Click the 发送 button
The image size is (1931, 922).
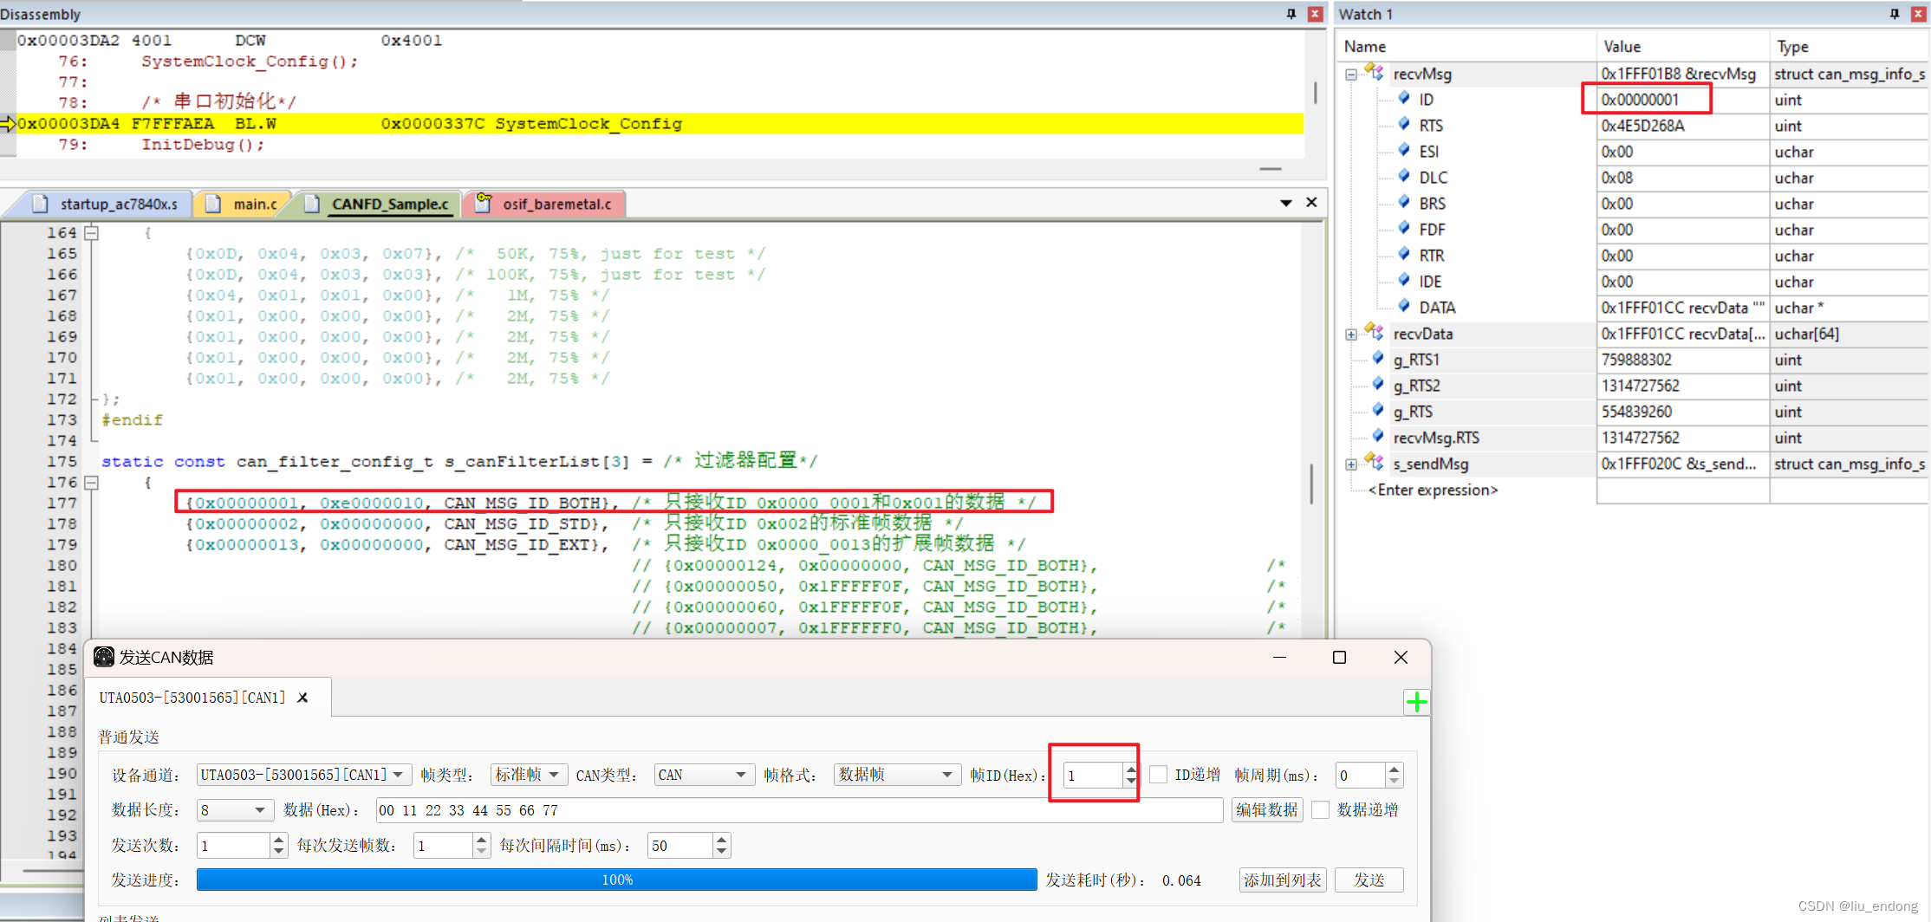(1369, 880)
